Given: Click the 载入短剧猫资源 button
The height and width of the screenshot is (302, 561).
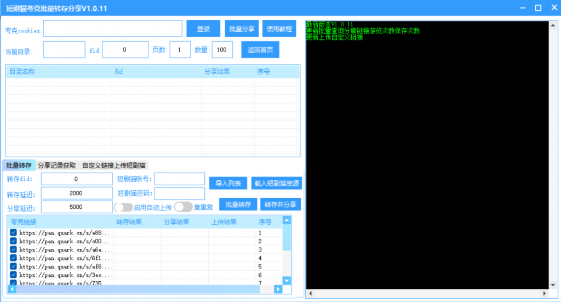Looking at the screenshot, I should 277,183.
